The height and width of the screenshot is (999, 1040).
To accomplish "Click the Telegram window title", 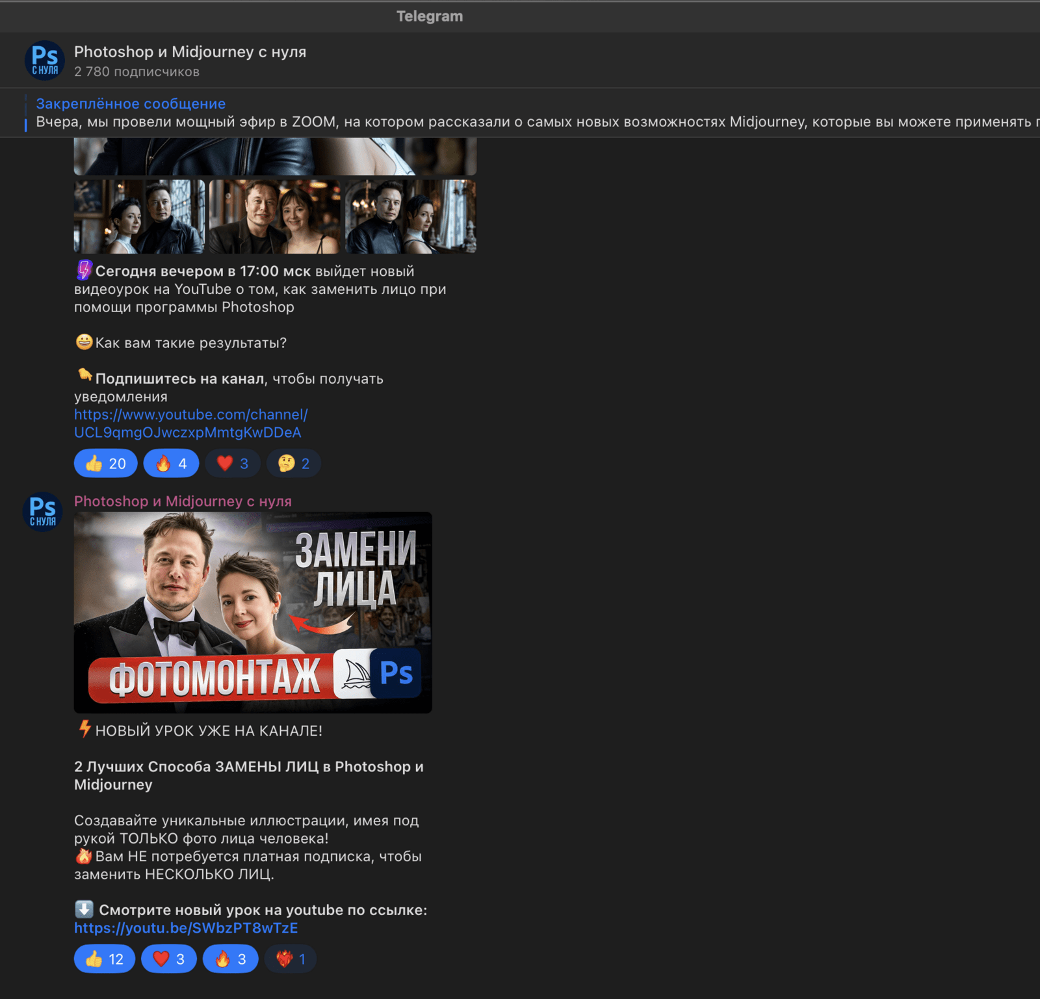I will coord(430,16).
